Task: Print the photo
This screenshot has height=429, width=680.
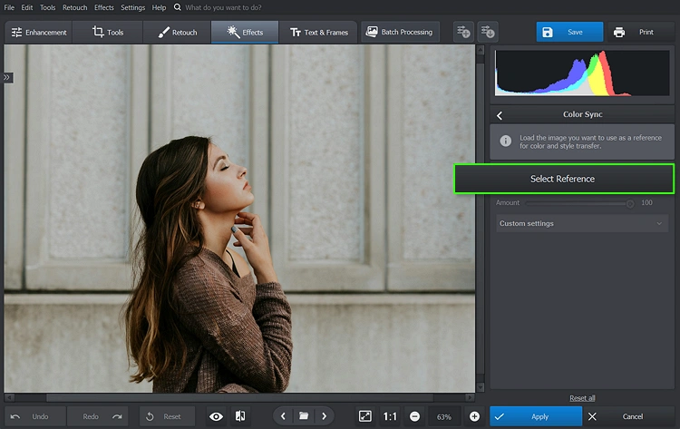Action: [x=640, y=32]
